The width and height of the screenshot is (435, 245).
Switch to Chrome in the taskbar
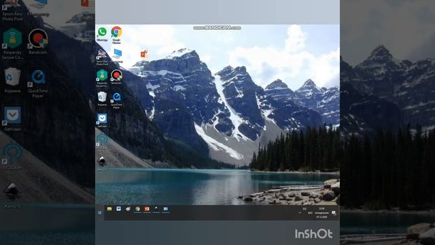click(137, 209)
